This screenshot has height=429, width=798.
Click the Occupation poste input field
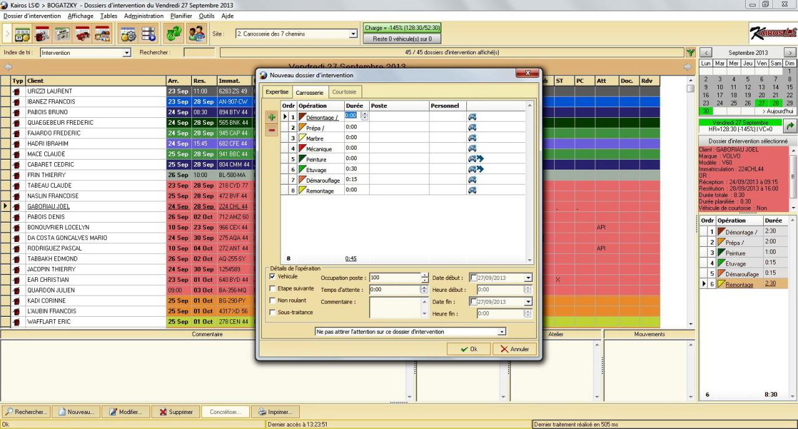click(394, 277)
